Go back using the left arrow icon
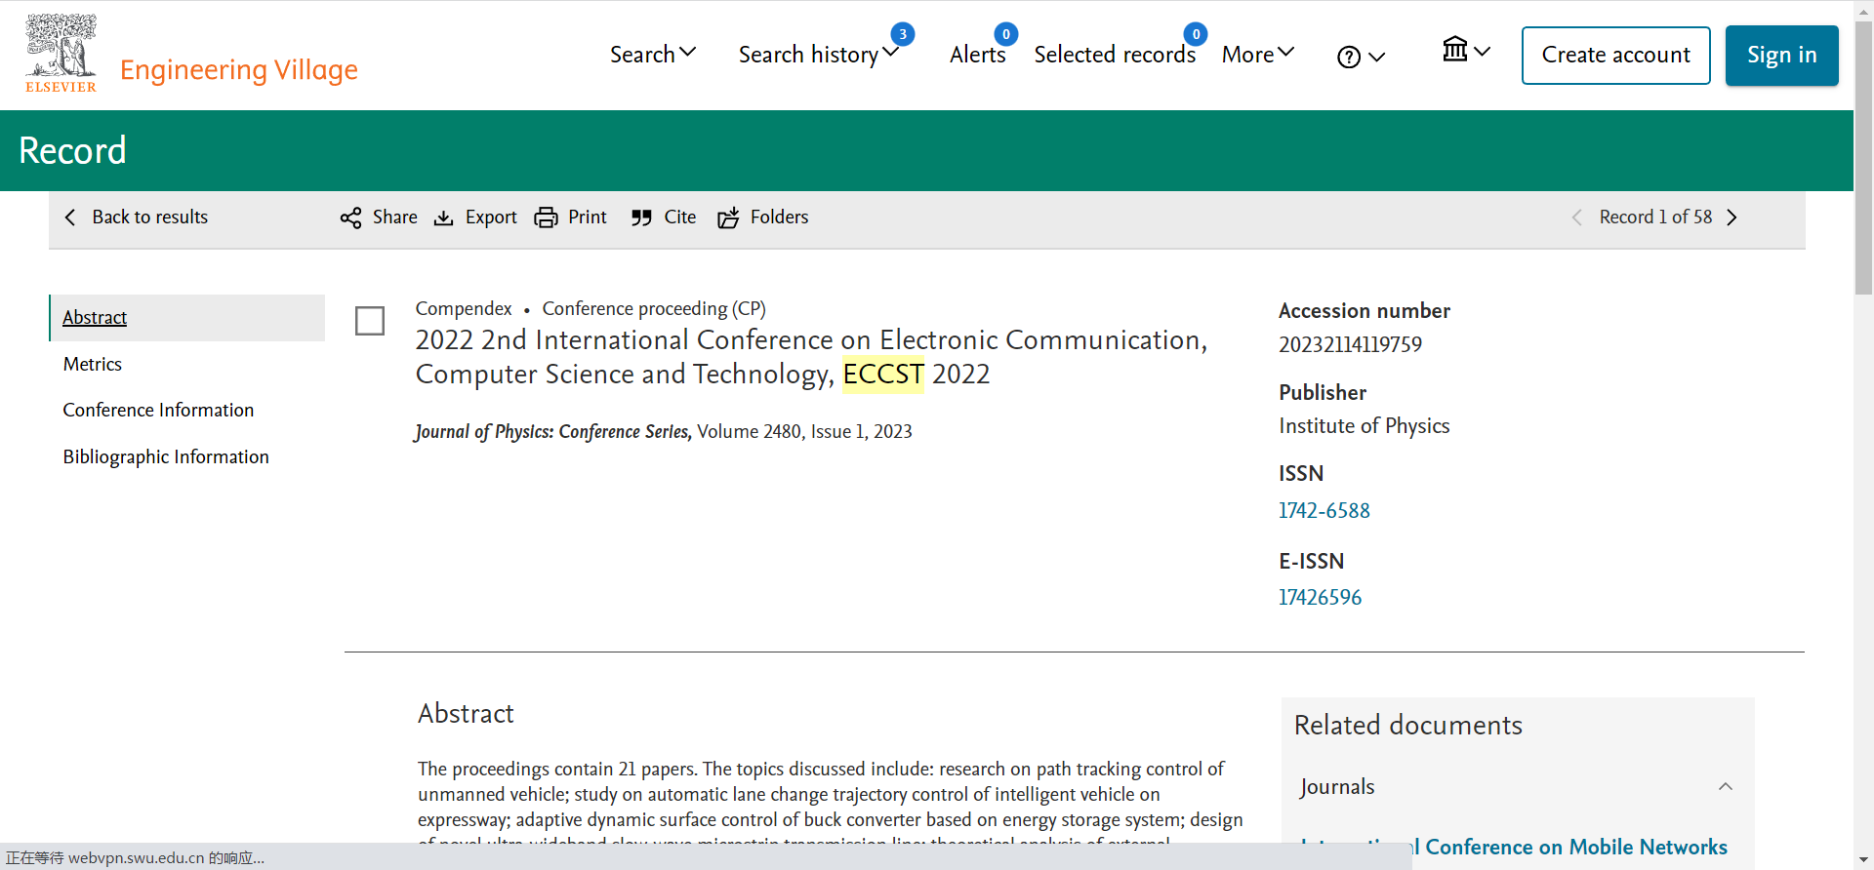1874x870 pixels. 70,217
